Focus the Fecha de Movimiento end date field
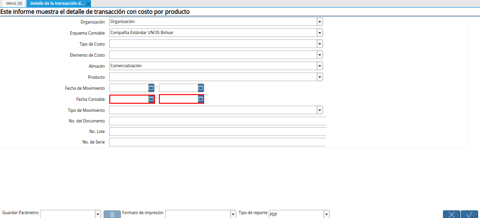The width and height of the screenshot is (480, 218). pos(179,88)
